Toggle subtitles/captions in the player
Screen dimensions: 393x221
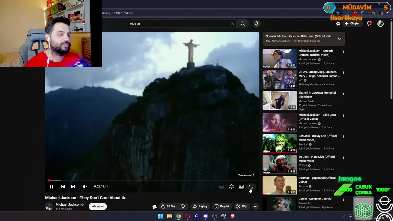pyautogui.click(x=222, y=187)
